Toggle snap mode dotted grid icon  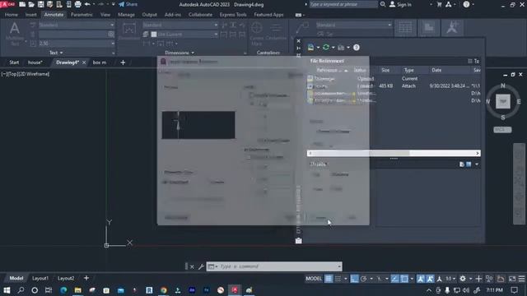338,279
